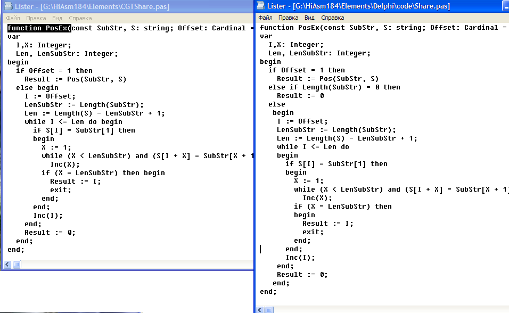Click 'LenSubStr := Length(SubStr);' line in left window
The image size is (509, 313).
[84, 105]
